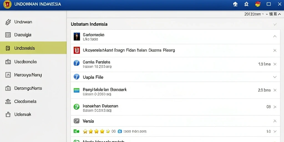
Task: Click the document icon beside Undonaisis
Action: tap(8, 48)
